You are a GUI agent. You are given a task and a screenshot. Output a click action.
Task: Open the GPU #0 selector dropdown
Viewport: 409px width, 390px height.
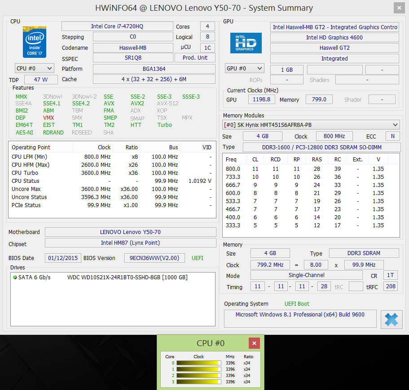pyautogui.click(x=244, y=69)
